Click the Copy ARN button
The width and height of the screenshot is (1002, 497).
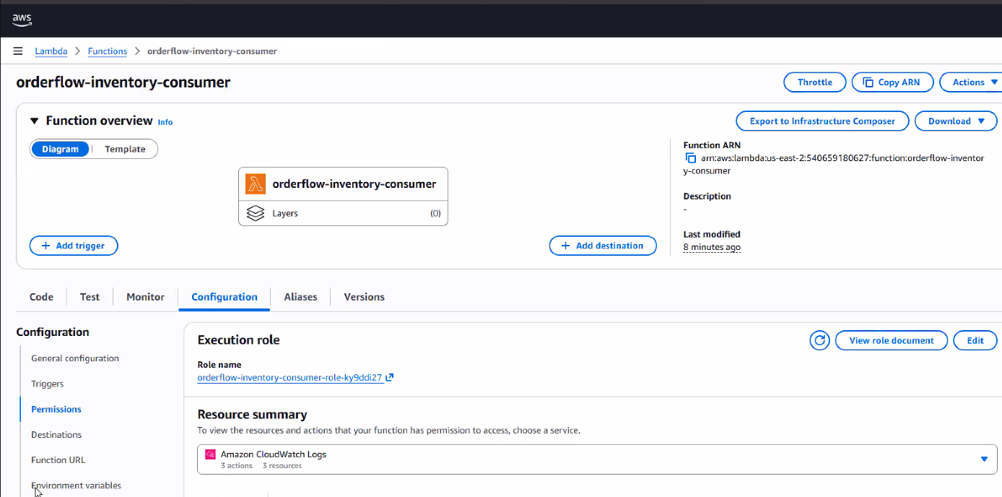click(893, 82)
